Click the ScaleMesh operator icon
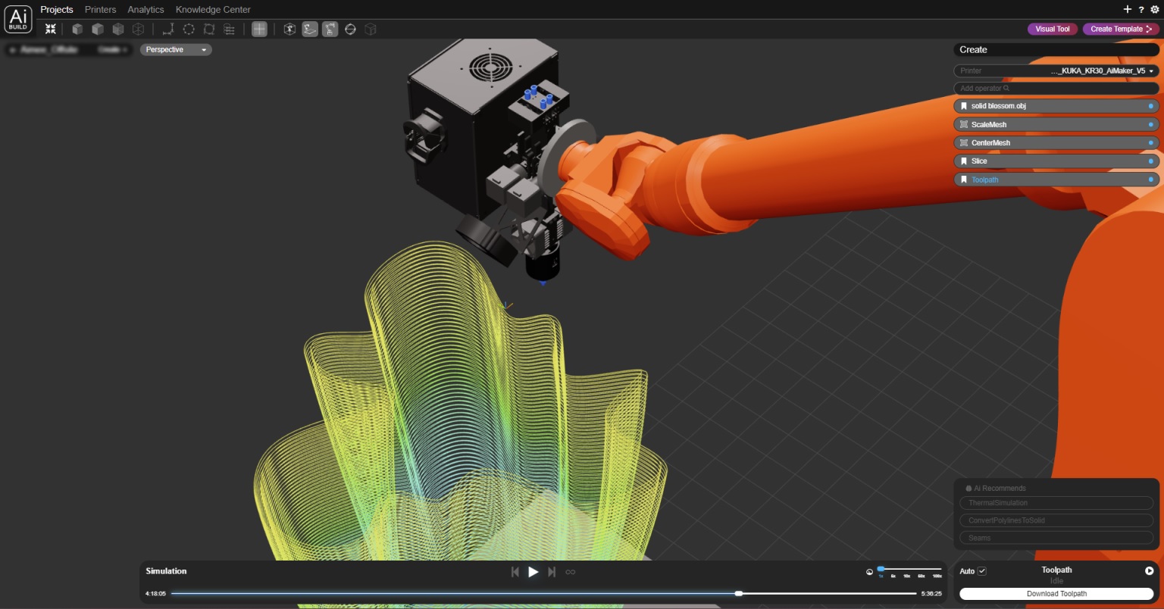Image resolution: width=1164 pixels, height=609 pixels. 964,124
